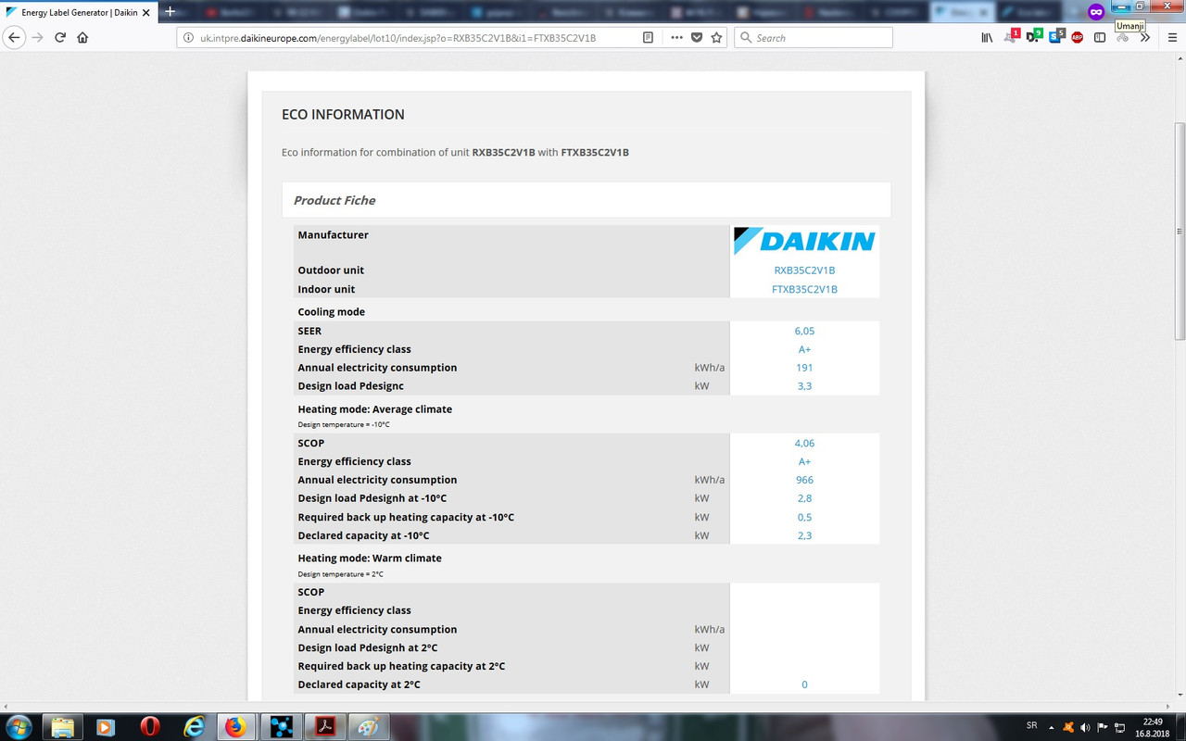Click the Product Fiche heading
1186x741 pixels.
click(x=334, y=200)
